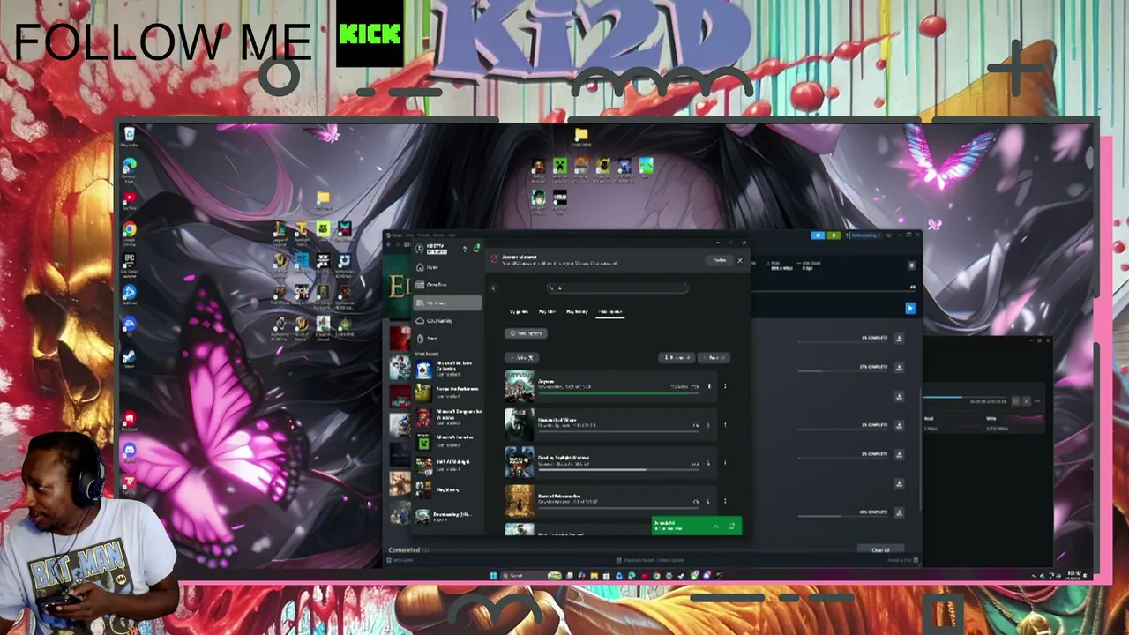The width and height of the screenshot is (1129, 635).
Task: Select the Microsoft Edge desktop icon
Action: [x=130, y=168]
